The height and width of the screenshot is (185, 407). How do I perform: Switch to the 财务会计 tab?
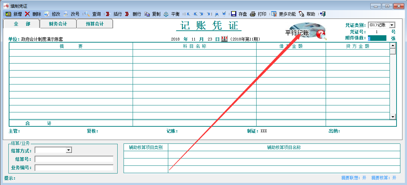pos(58,24)
